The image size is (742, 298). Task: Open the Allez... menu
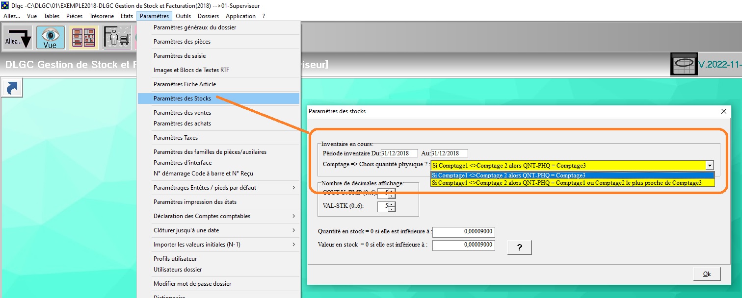click(12, 16)
